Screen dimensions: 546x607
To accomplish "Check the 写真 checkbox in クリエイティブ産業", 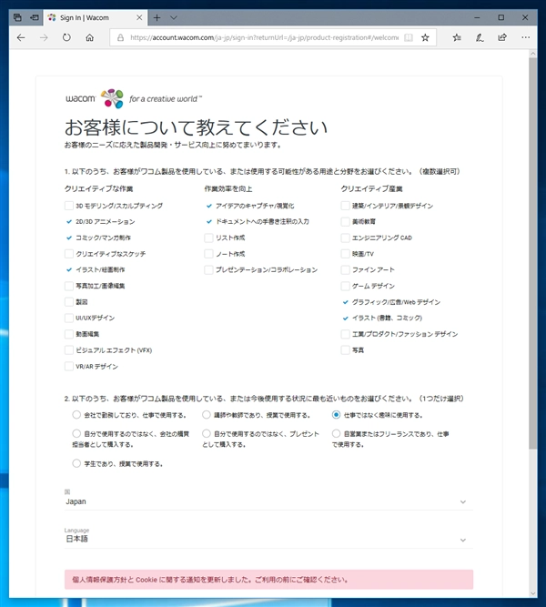I will [346, 350].
